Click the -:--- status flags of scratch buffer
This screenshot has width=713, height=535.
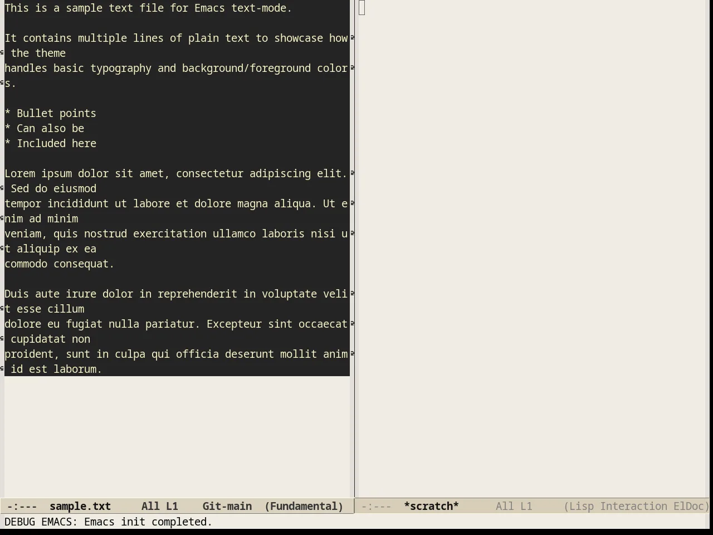(377, 506)
